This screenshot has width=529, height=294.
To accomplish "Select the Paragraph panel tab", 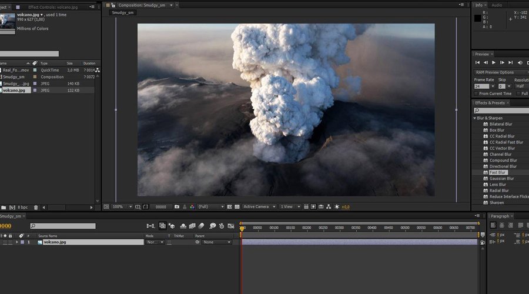I will (x=500, y=216).
